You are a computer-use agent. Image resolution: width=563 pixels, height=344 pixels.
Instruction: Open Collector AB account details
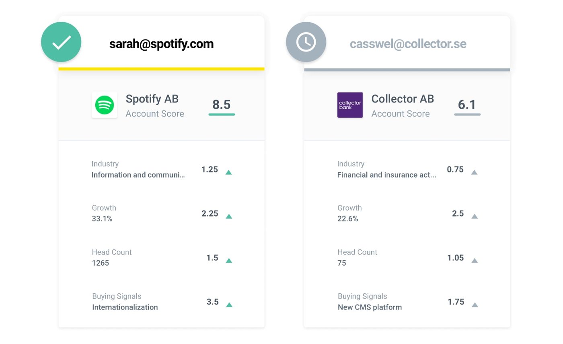(x=402, y=99)
